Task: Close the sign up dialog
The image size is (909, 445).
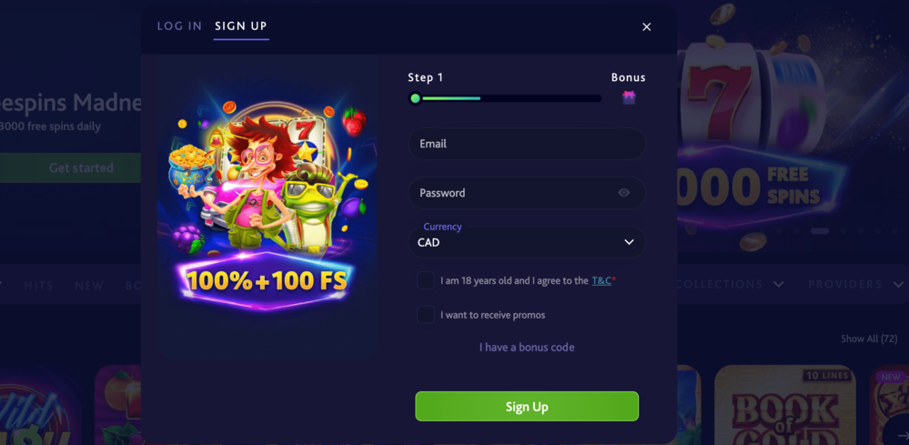Action: point(647,26)
